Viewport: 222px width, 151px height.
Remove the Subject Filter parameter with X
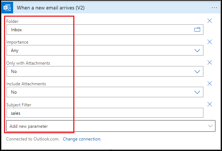tap(210, 105)
